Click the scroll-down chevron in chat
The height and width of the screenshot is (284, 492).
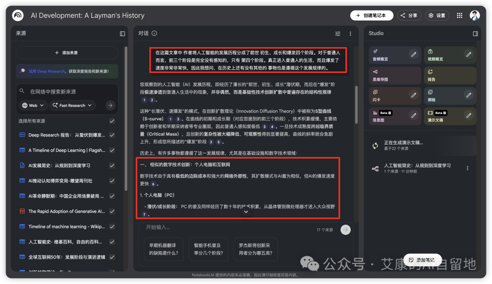[246, 212]
